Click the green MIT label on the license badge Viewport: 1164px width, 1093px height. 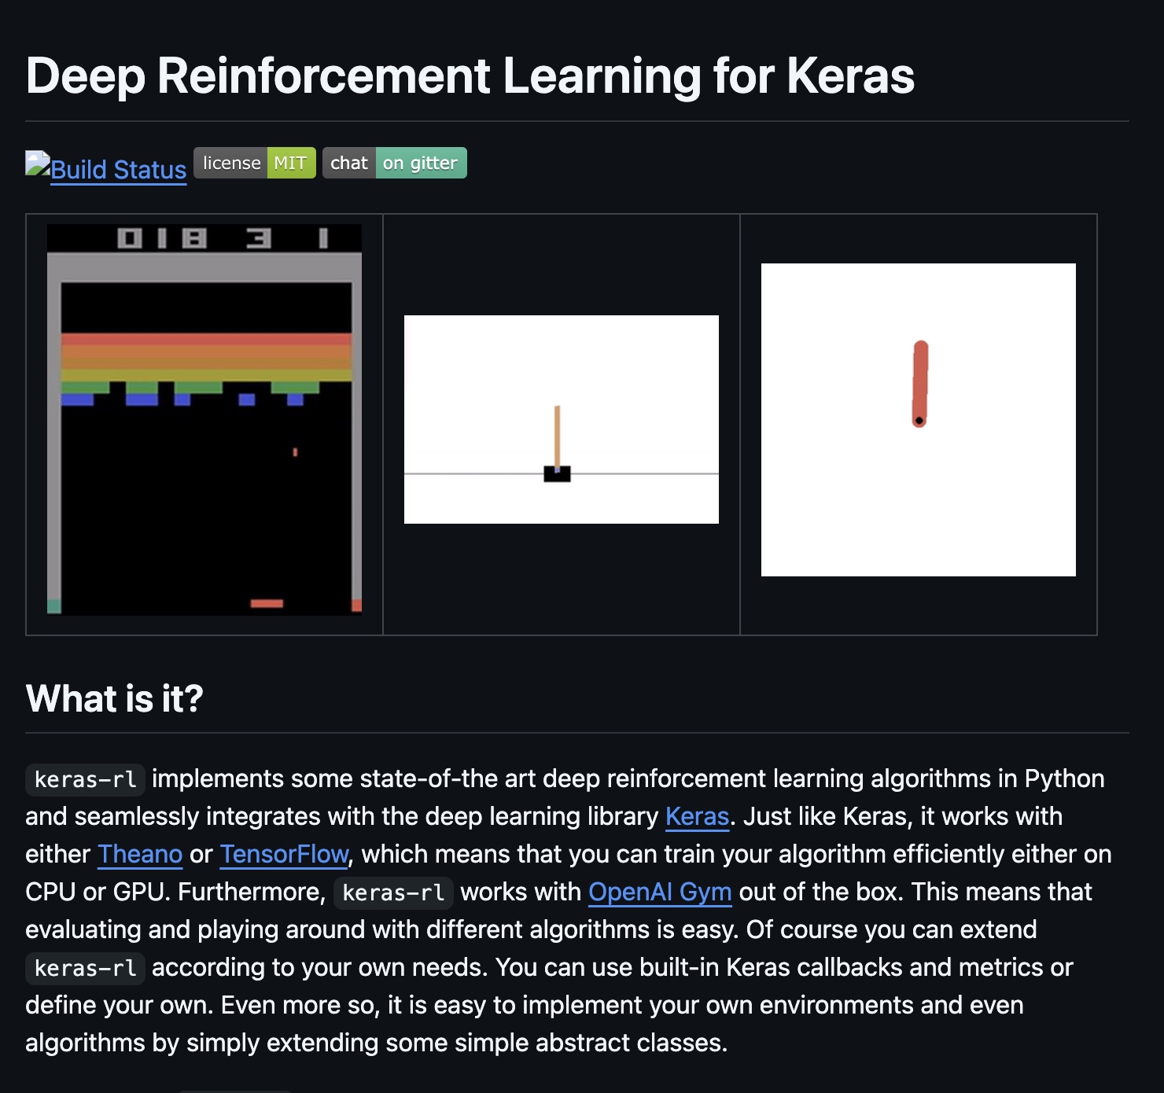[x=290, y=163]
